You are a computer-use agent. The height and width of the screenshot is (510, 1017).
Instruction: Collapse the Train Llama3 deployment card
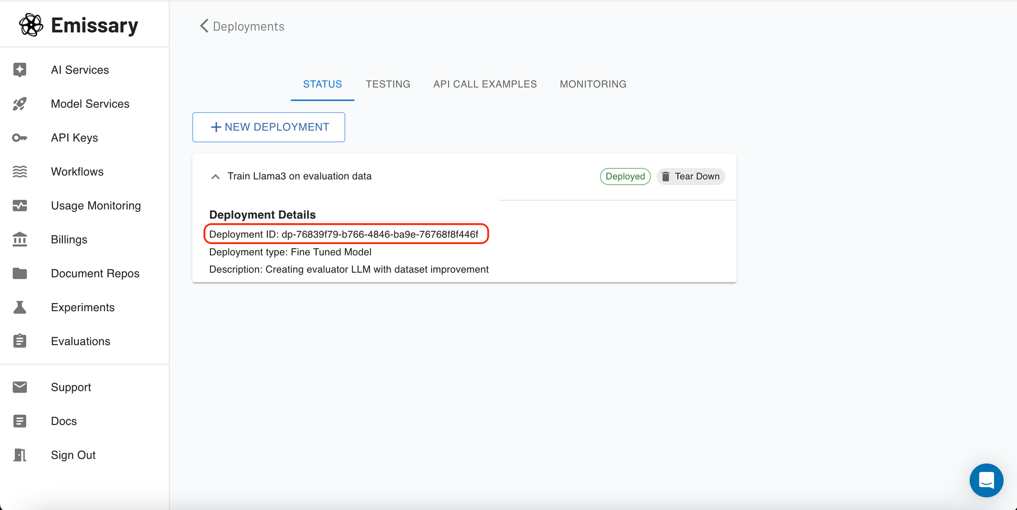[216, 176]
